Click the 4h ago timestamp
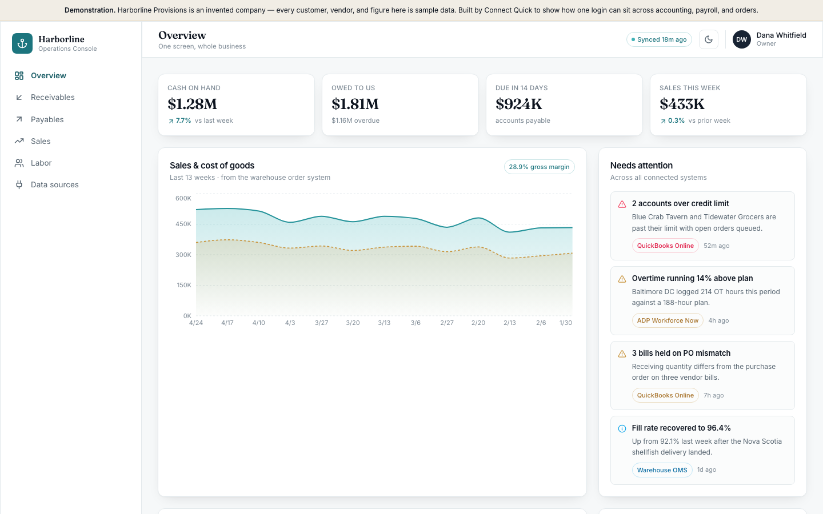 (718, 320)
